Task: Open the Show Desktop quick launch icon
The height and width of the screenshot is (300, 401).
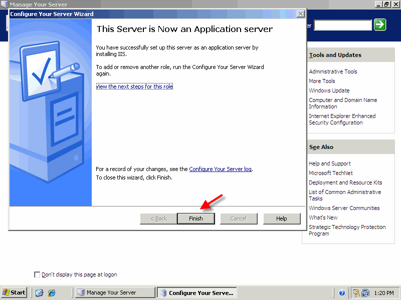Action: (x=39, y=292)
